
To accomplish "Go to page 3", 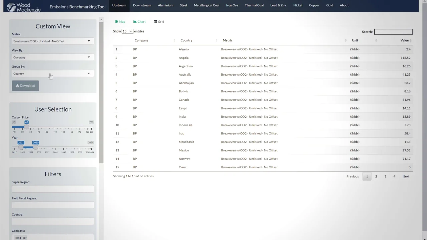I will [x=385, y=176].
